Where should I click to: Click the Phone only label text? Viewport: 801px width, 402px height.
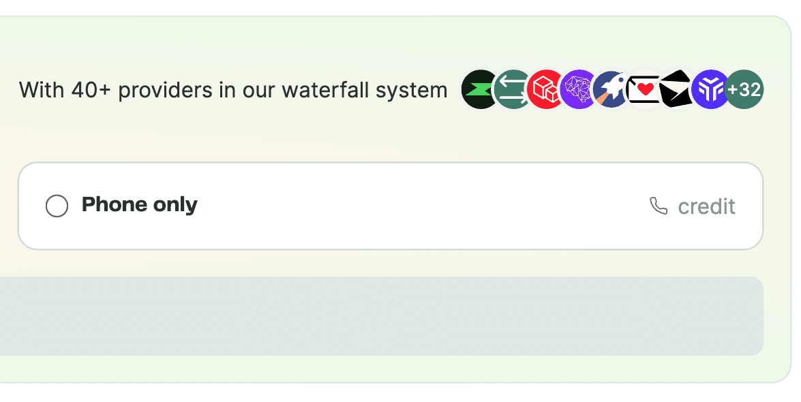point(139,204)
